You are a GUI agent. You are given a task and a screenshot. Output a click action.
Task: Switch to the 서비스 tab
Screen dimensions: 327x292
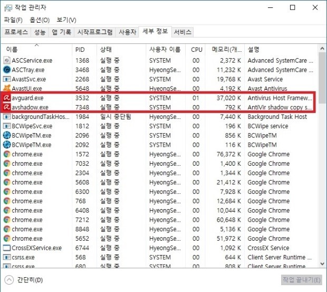[x=182, y=32]
